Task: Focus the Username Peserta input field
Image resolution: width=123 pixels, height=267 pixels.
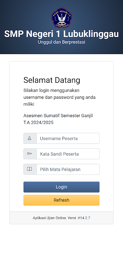Action: click(68, 139)
